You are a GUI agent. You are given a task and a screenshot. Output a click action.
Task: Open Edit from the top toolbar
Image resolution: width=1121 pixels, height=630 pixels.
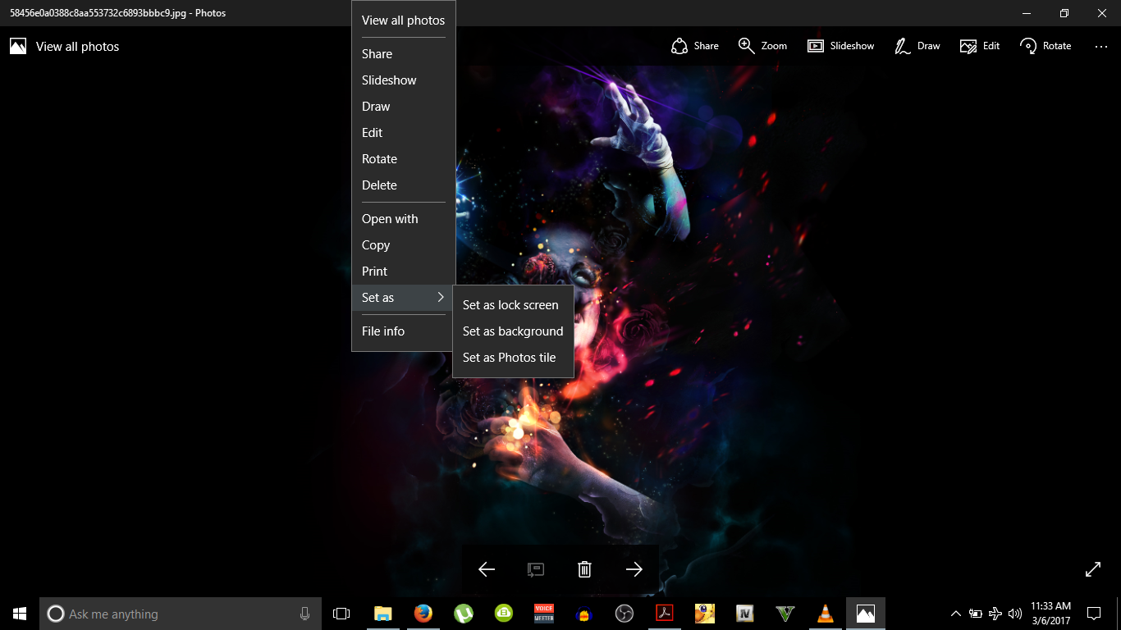point(980,46)
